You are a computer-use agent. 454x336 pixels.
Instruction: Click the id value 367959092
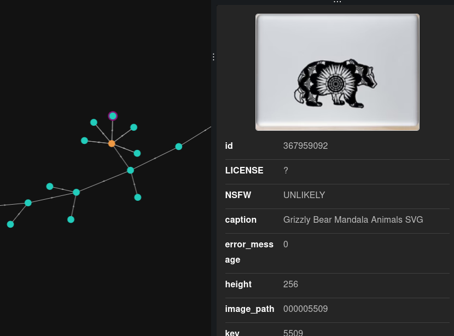305,146
